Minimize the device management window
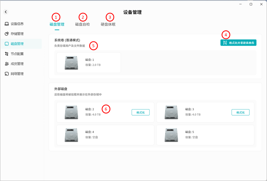Viewport: 267px width, 181px height. coord(241,4)
